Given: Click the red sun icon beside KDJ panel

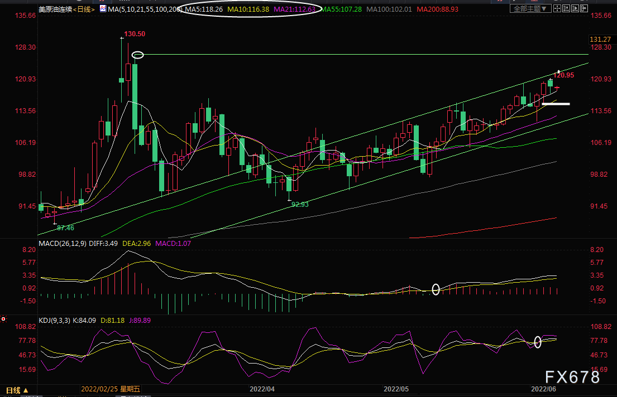Looking at the screenshot, I should coord(3,319).
